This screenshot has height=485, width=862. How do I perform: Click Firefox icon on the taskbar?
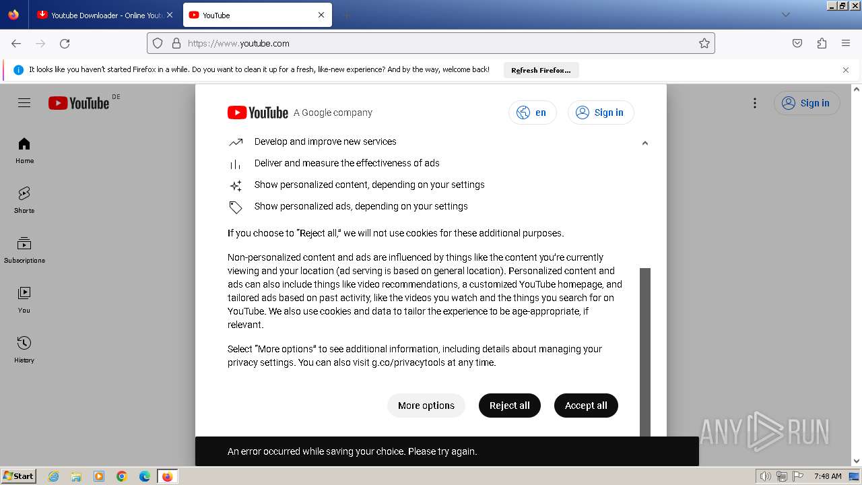167,476
